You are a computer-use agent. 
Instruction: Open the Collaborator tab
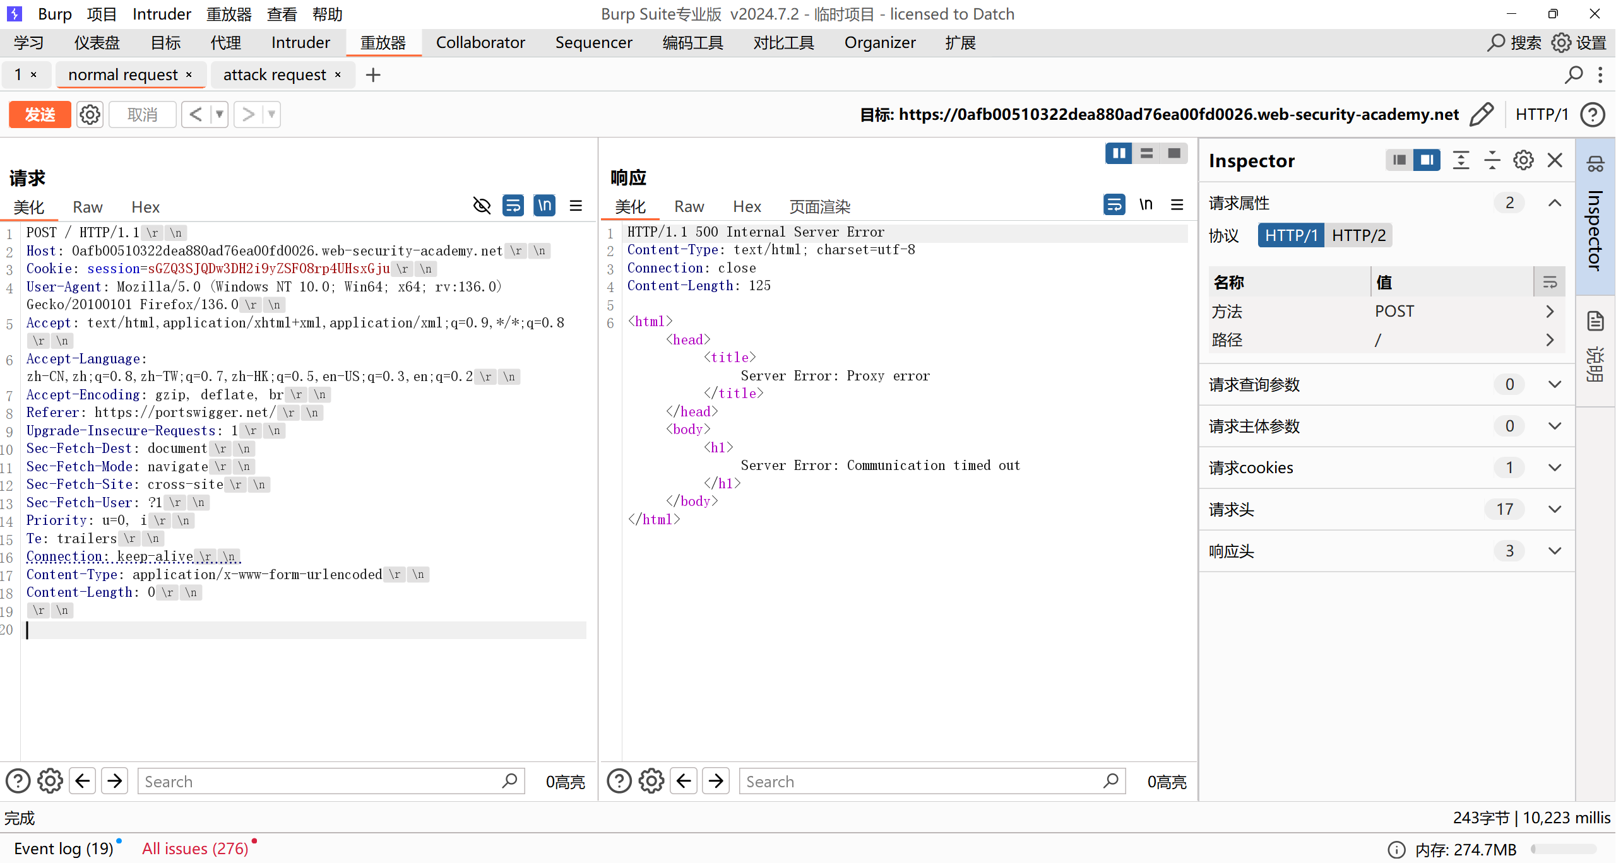click(x=480, y=42)
